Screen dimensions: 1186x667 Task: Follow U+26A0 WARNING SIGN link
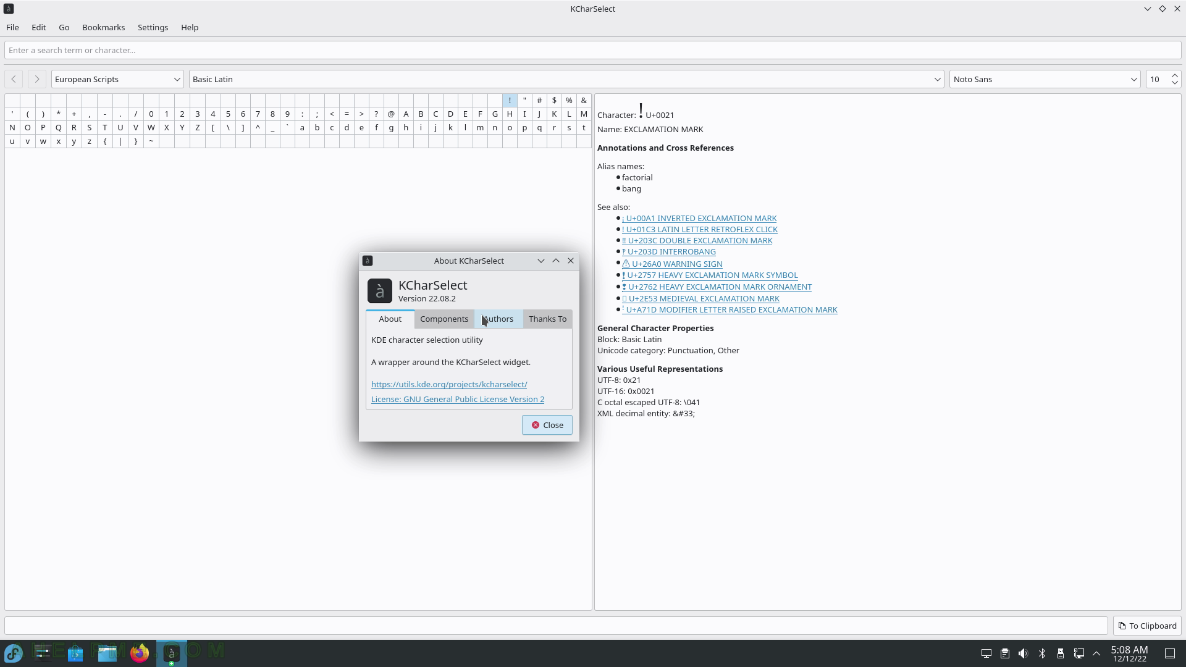672,264
